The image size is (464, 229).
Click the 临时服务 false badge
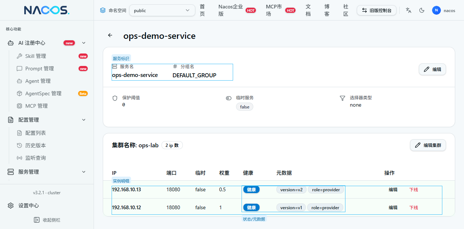(x=244, y=107)
